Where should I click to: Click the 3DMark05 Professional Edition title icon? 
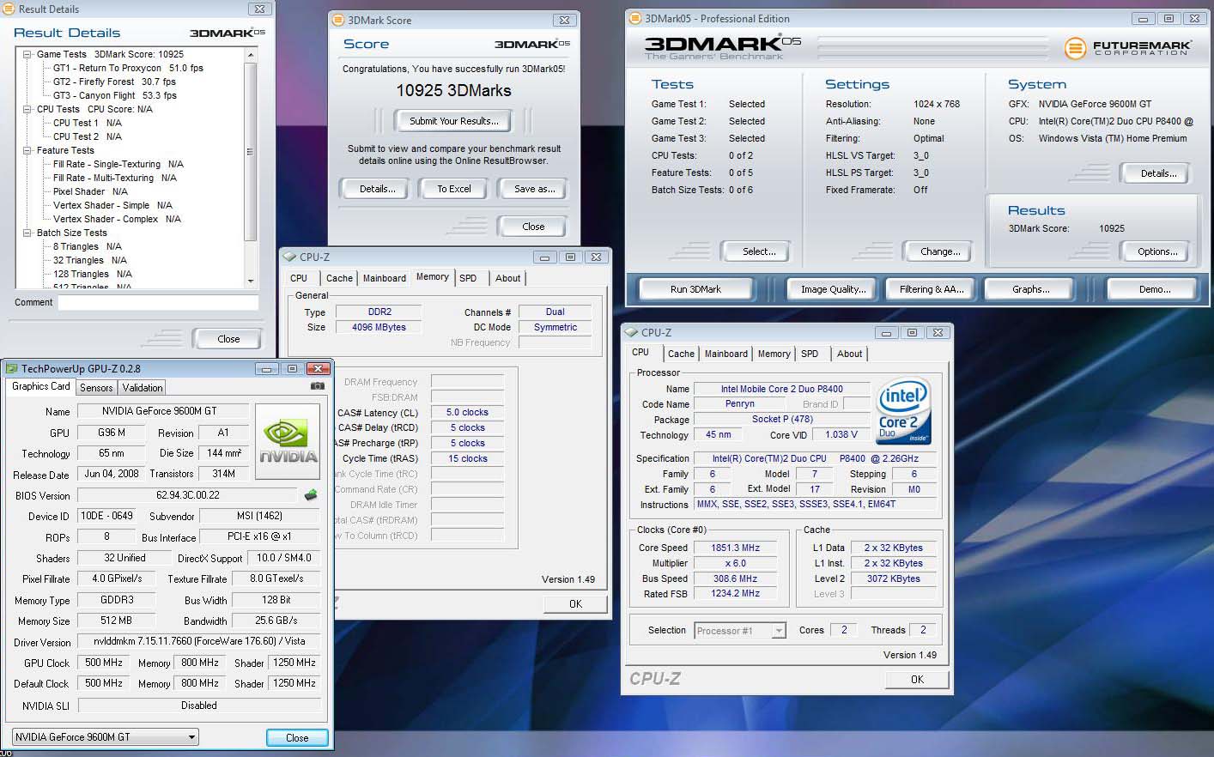(x=635, y=18)
